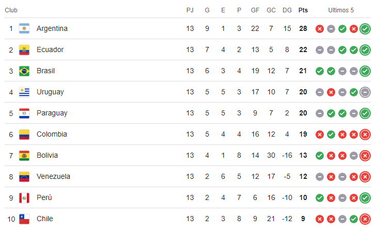Click the Ecuador flag icon
Screen dimensions: 378x233
24,50
